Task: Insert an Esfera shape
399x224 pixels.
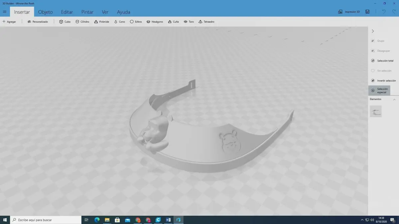Action: tap(136, 22)
